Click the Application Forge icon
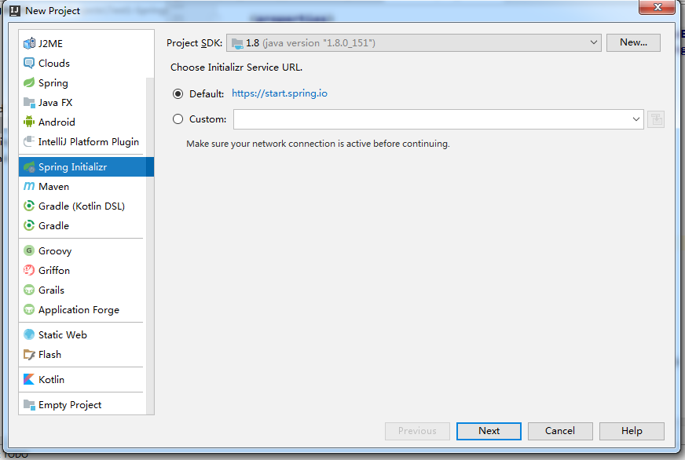This screenshot has width=685, height=460. [29, 309]
